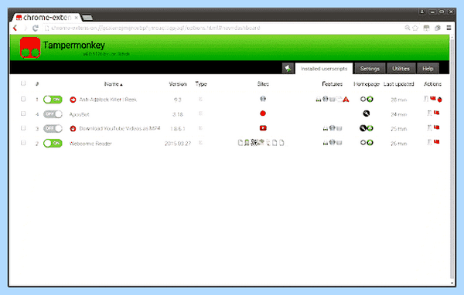Click the ring homepage icon in the Anti-Adblock Killer row

tap(363, 99)
